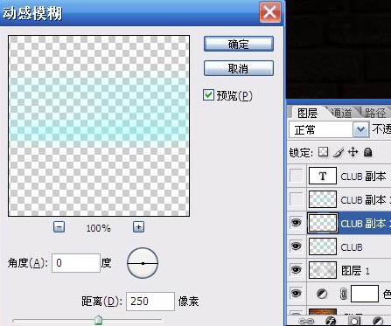Screen dimensions: 391x326
Task: Open the fx layer style icon
Action: [x=331, y=322]
